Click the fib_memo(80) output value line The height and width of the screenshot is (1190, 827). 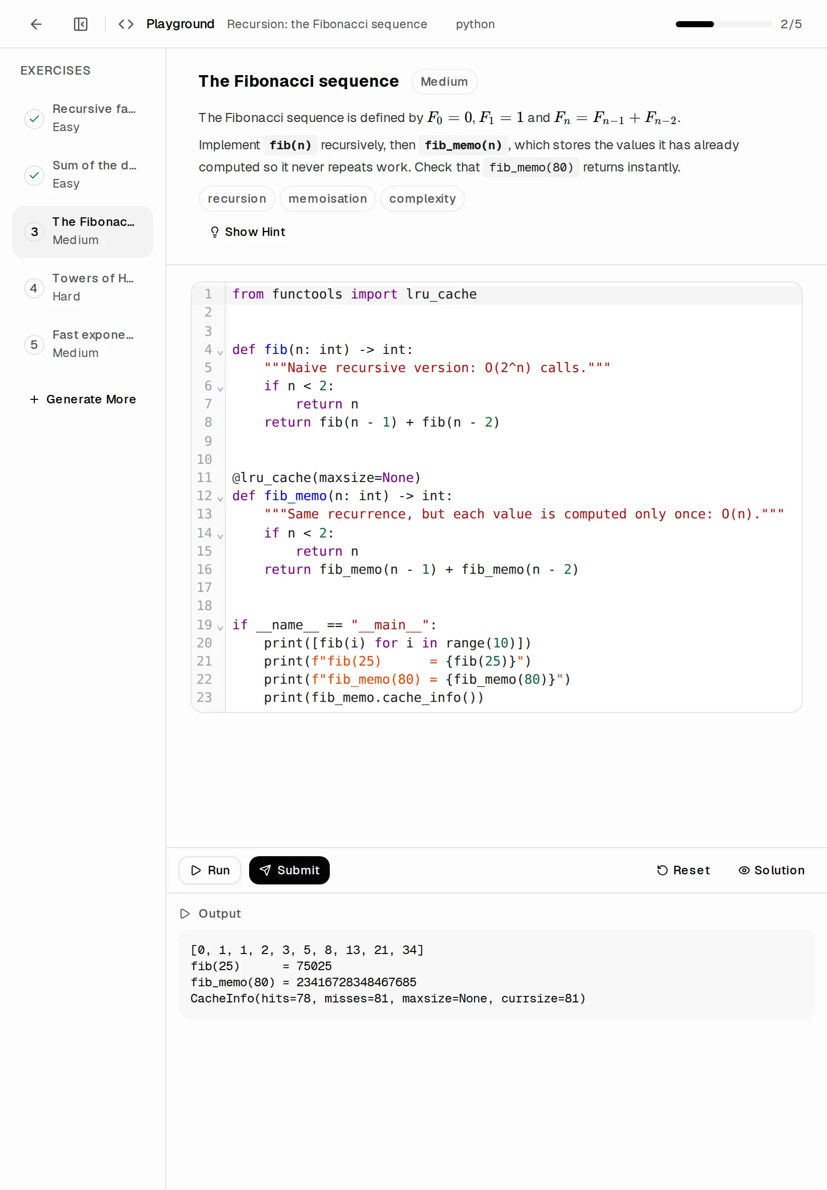pyautogui.click(x=303, y=982)
